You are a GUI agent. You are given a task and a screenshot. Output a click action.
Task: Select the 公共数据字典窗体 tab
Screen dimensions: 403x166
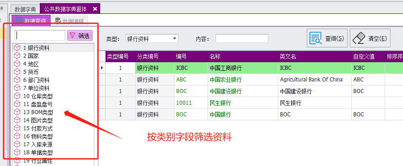pos(70,9)
